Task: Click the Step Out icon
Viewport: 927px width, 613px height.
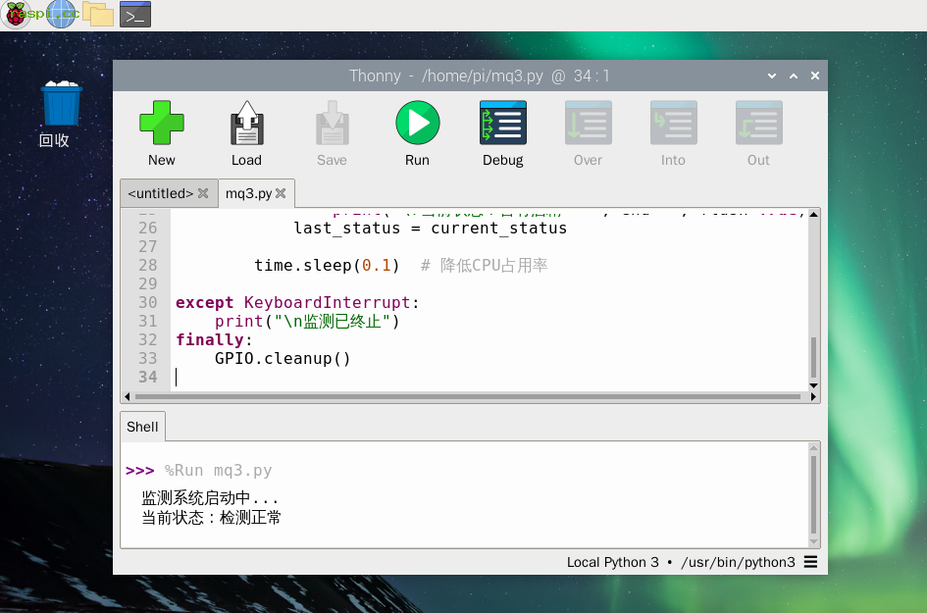Action: pos(758,124)
